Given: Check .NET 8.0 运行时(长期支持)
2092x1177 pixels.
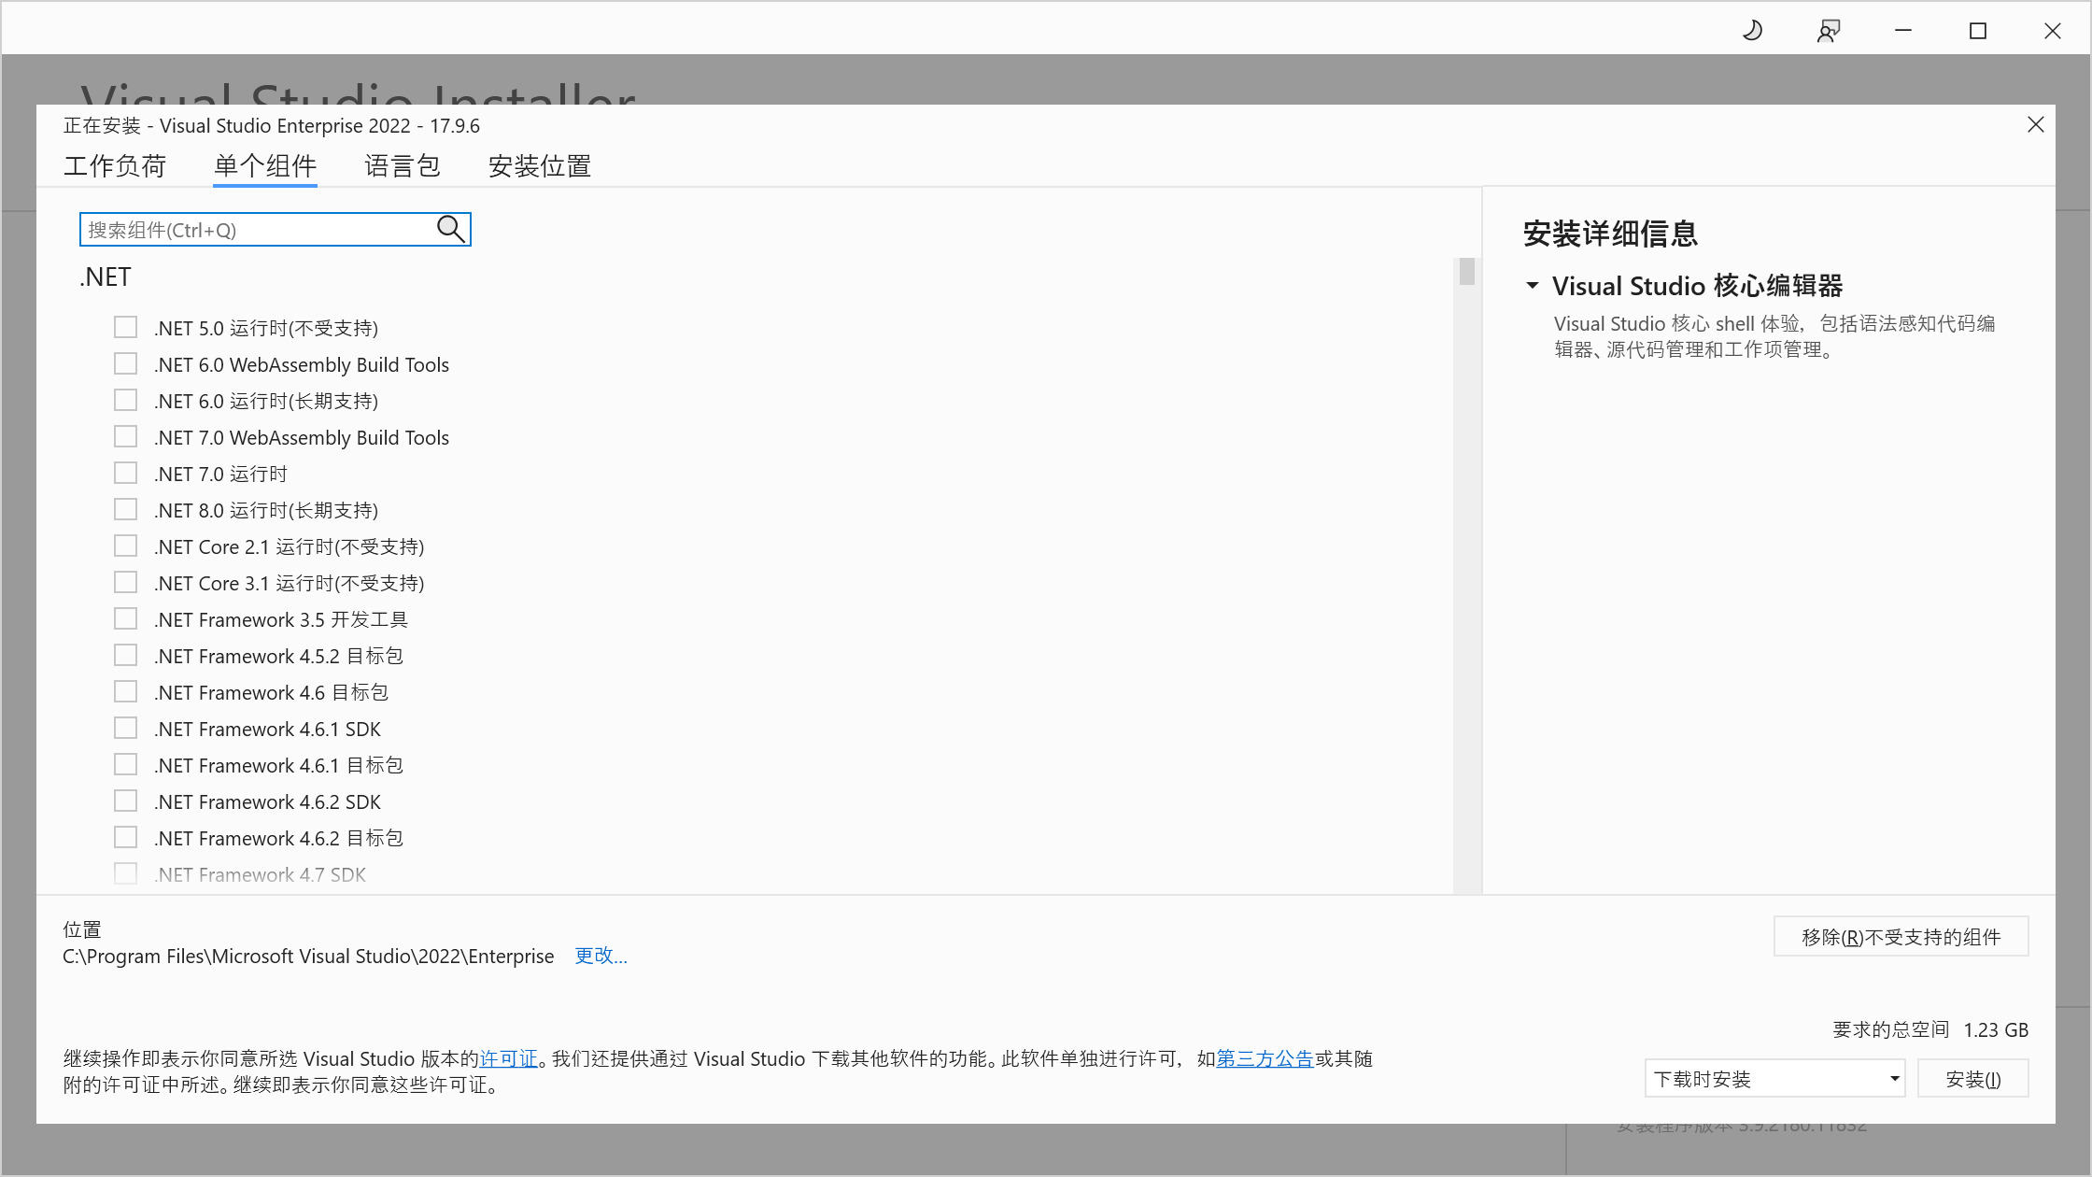Looking at the screenshot, I should point(125,509).
